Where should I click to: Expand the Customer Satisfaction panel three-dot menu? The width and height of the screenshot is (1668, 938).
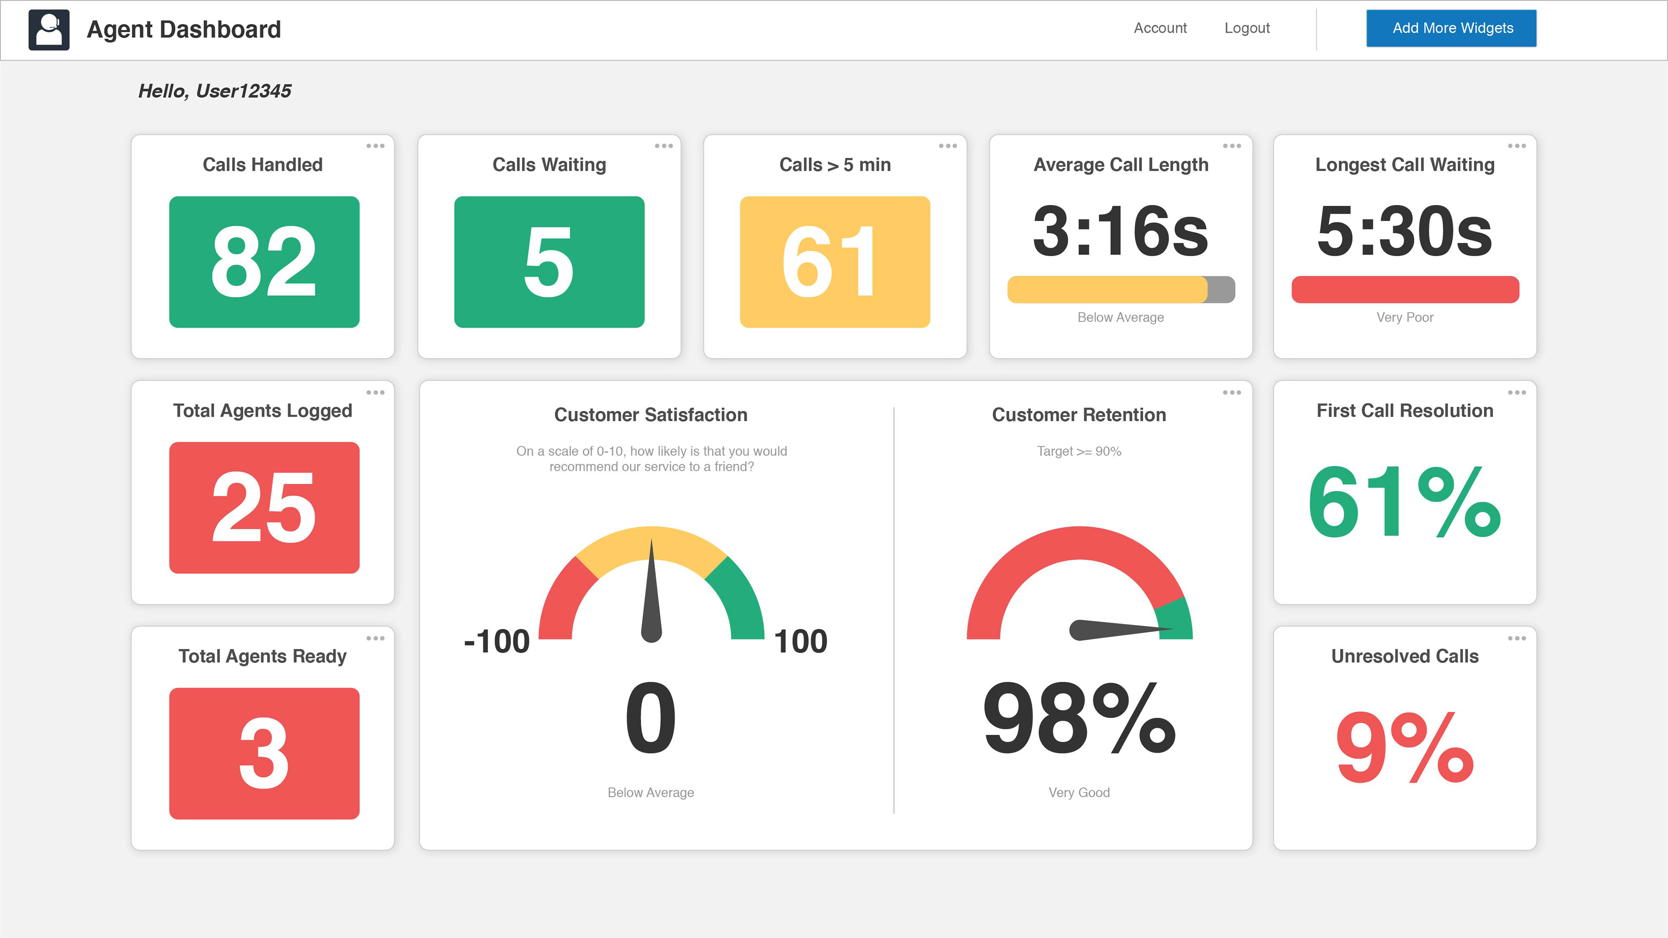tap(1231, 392)
